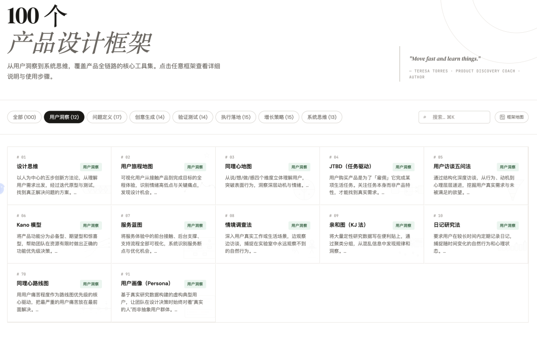This screenshot has width=537, height=341.
Task: Click the 用户洞察 tag on Kano 模型 card
Action: [91, 225]
